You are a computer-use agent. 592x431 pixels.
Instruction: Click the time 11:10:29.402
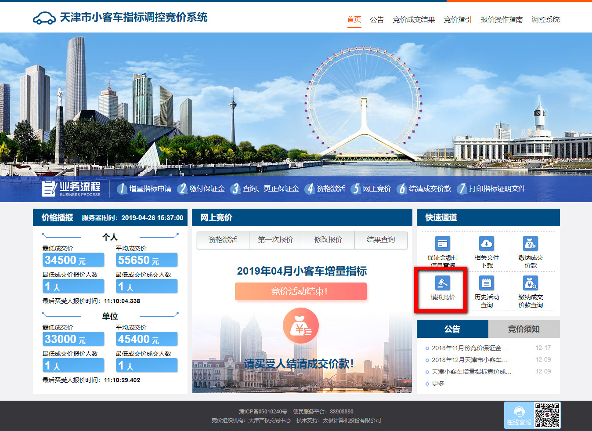122,380
